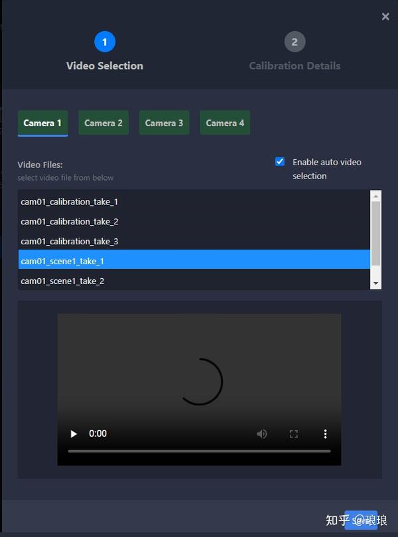Click scroll up arrow in file list
The height and width of the screenshot is (537, 398).
point(375,196)
